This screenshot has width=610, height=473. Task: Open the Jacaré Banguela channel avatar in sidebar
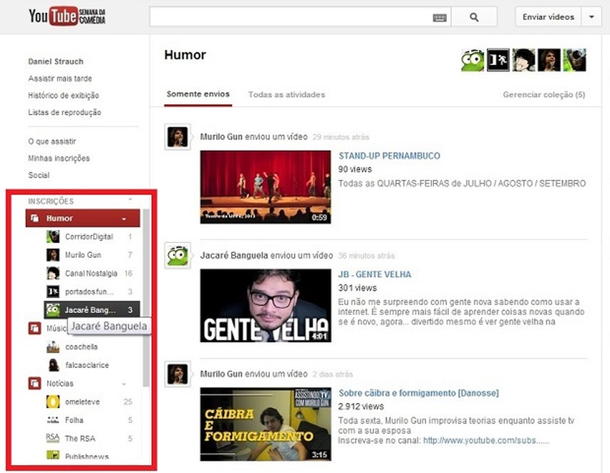click(52, 309)
